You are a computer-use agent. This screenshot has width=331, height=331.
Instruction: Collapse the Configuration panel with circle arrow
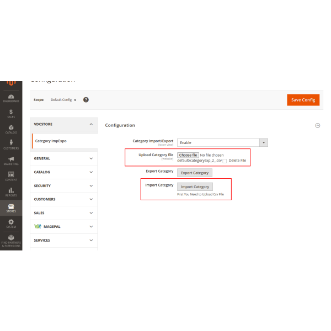317,125
